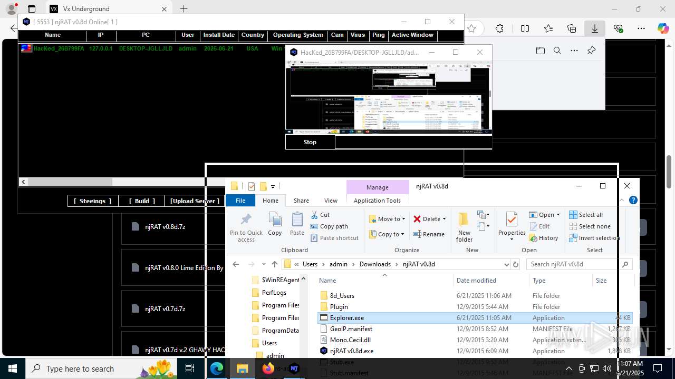The height and width of the screenshot is (379, 675).
Task: Open njRAT v0.8d.7z link
Action: click(x=165, y=226)
